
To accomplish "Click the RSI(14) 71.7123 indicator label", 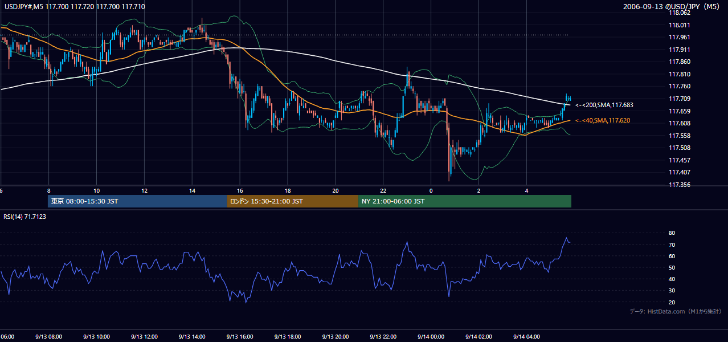I will pos(25,217).
